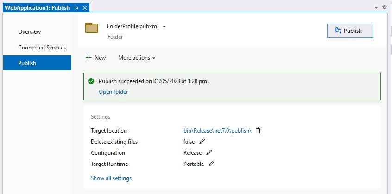Viewport: 392px width, 194px height.
Task: Open the bin\Release\net7.0\publish\ target location link
Action: pyautogui.click(x=217, y=130)
